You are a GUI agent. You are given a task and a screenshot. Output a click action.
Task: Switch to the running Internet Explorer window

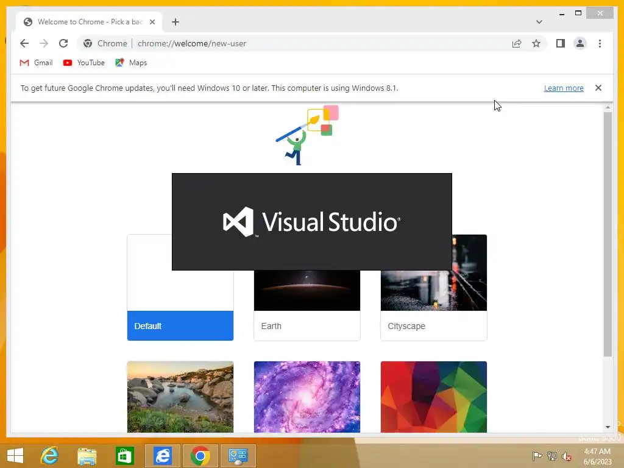click(x=162, y=456)
